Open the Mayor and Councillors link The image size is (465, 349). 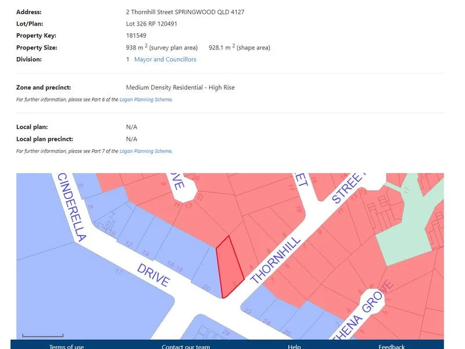click(165, 59)
